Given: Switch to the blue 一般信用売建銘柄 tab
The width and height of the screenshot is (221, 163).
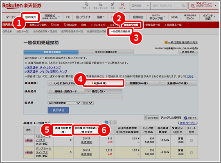Looking at the screenshot, I should [x=51, y=52].
